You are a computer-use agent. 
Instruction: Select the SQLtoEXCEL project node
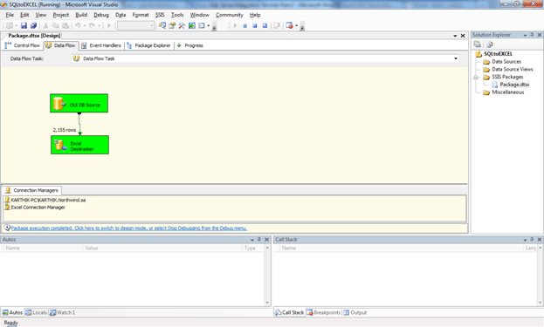point(498,54)
